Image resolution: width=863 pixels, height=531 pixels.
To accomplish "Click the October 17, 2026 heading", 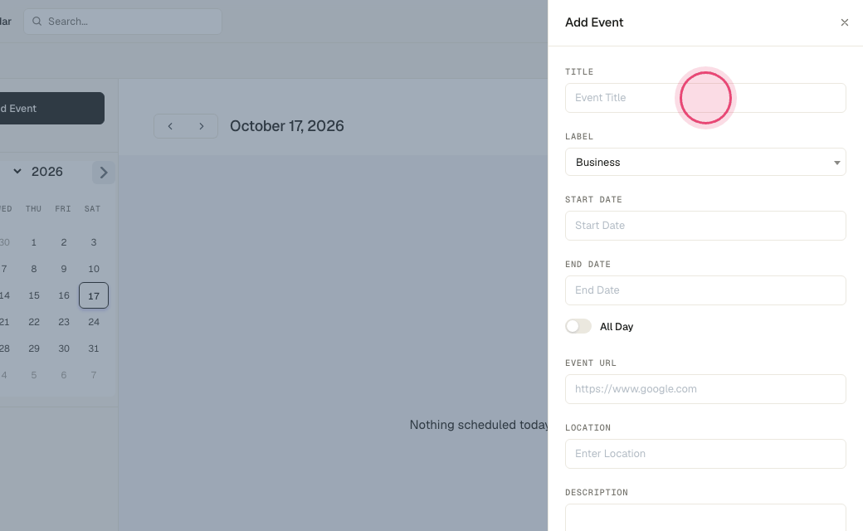I will tap(287, 126).
